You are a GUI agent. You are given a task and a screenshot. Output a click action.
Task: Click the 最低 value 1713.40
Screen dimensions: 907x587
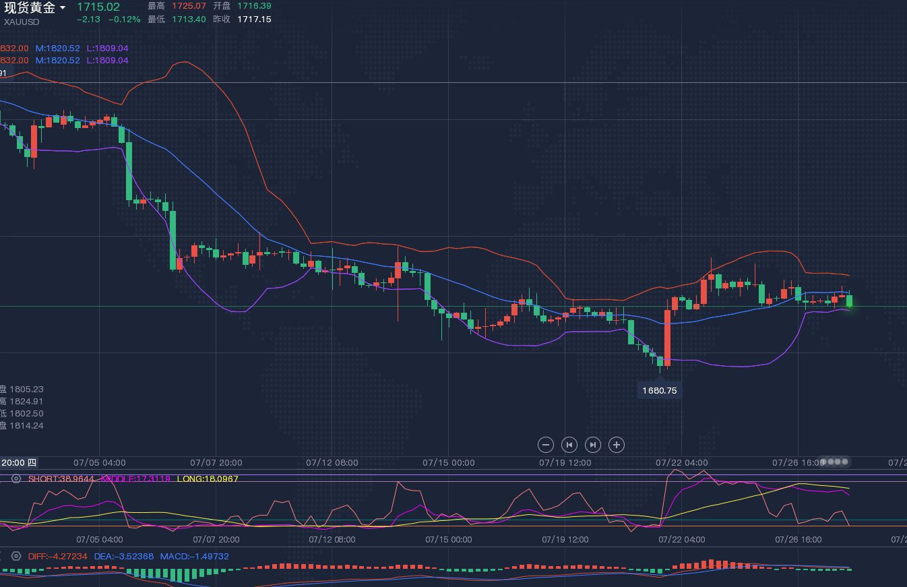pos(189,20)
